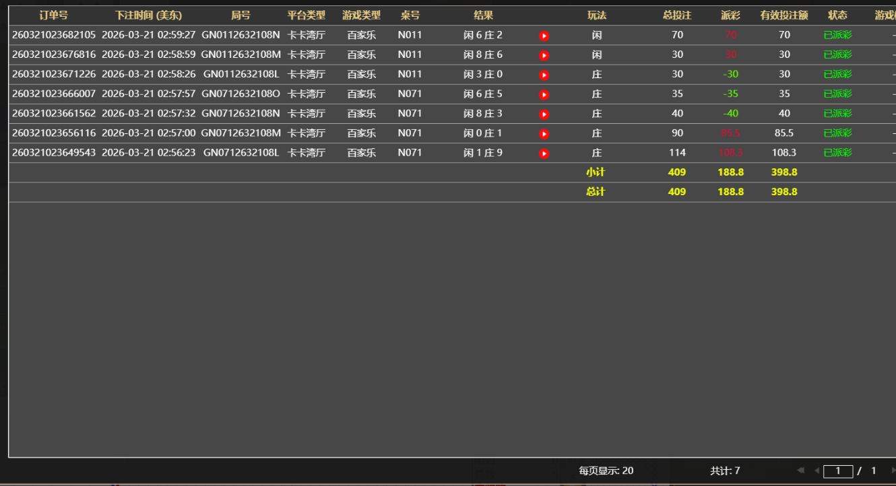This screenshot has height=486, width=896.
Task: Open the replay for result 闲 1 庄 9
Action: click(544, 152)
